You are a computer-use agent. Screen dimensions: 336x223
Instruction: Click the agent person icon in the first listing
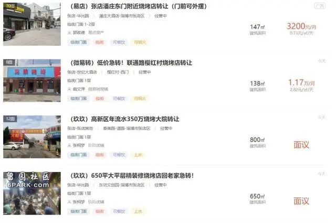[69, 33]
